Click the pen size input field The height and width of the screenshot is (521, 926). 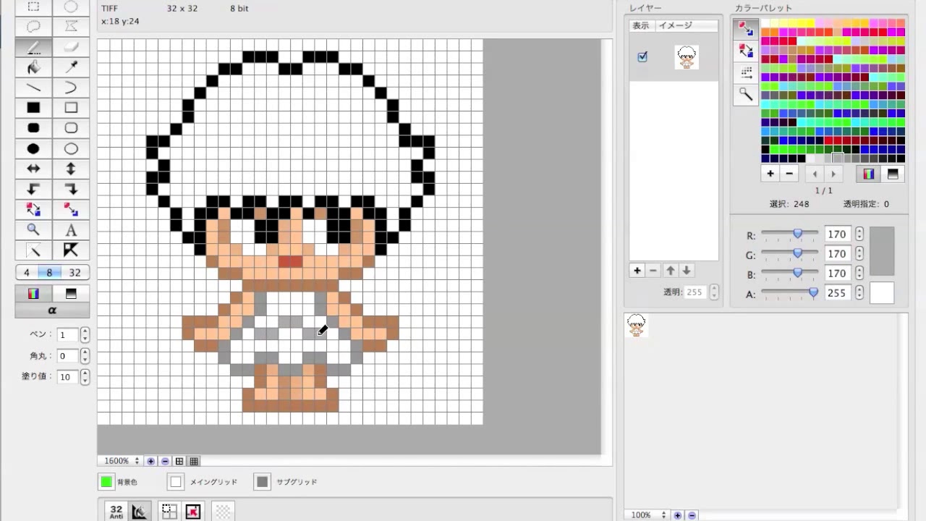68,335
